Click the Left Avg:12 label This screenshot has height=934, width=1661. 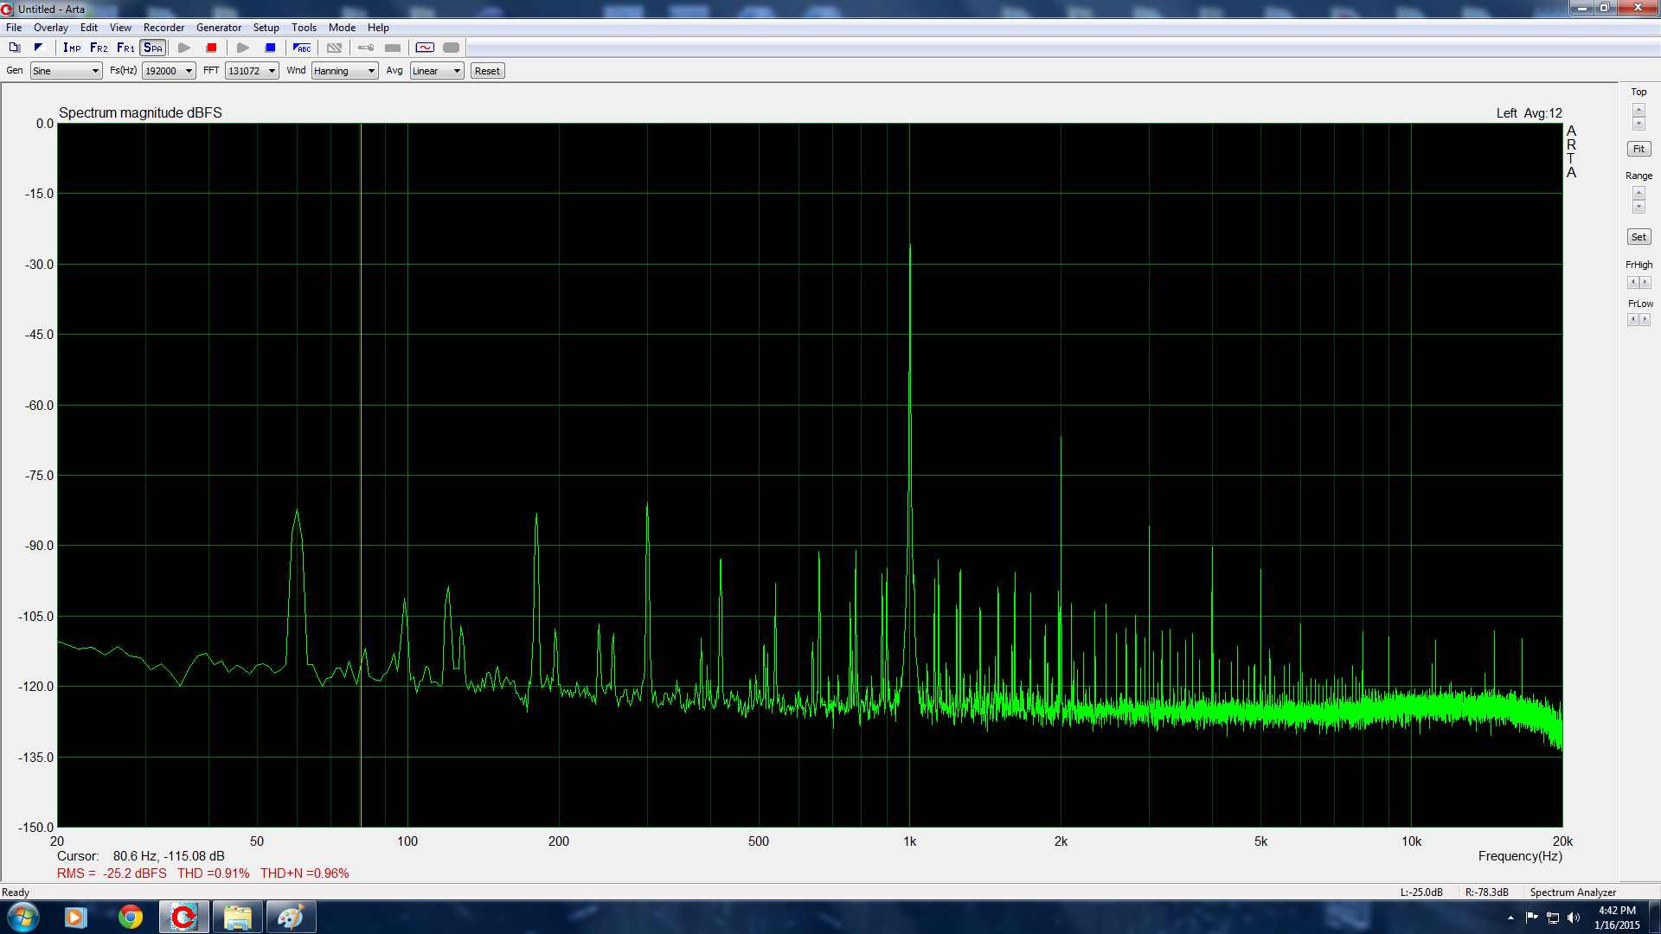pos(1530,113)
